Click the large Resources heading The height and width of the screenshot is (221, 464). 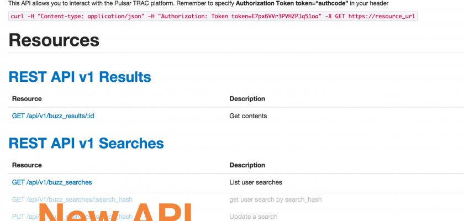(x=54, y=40)
